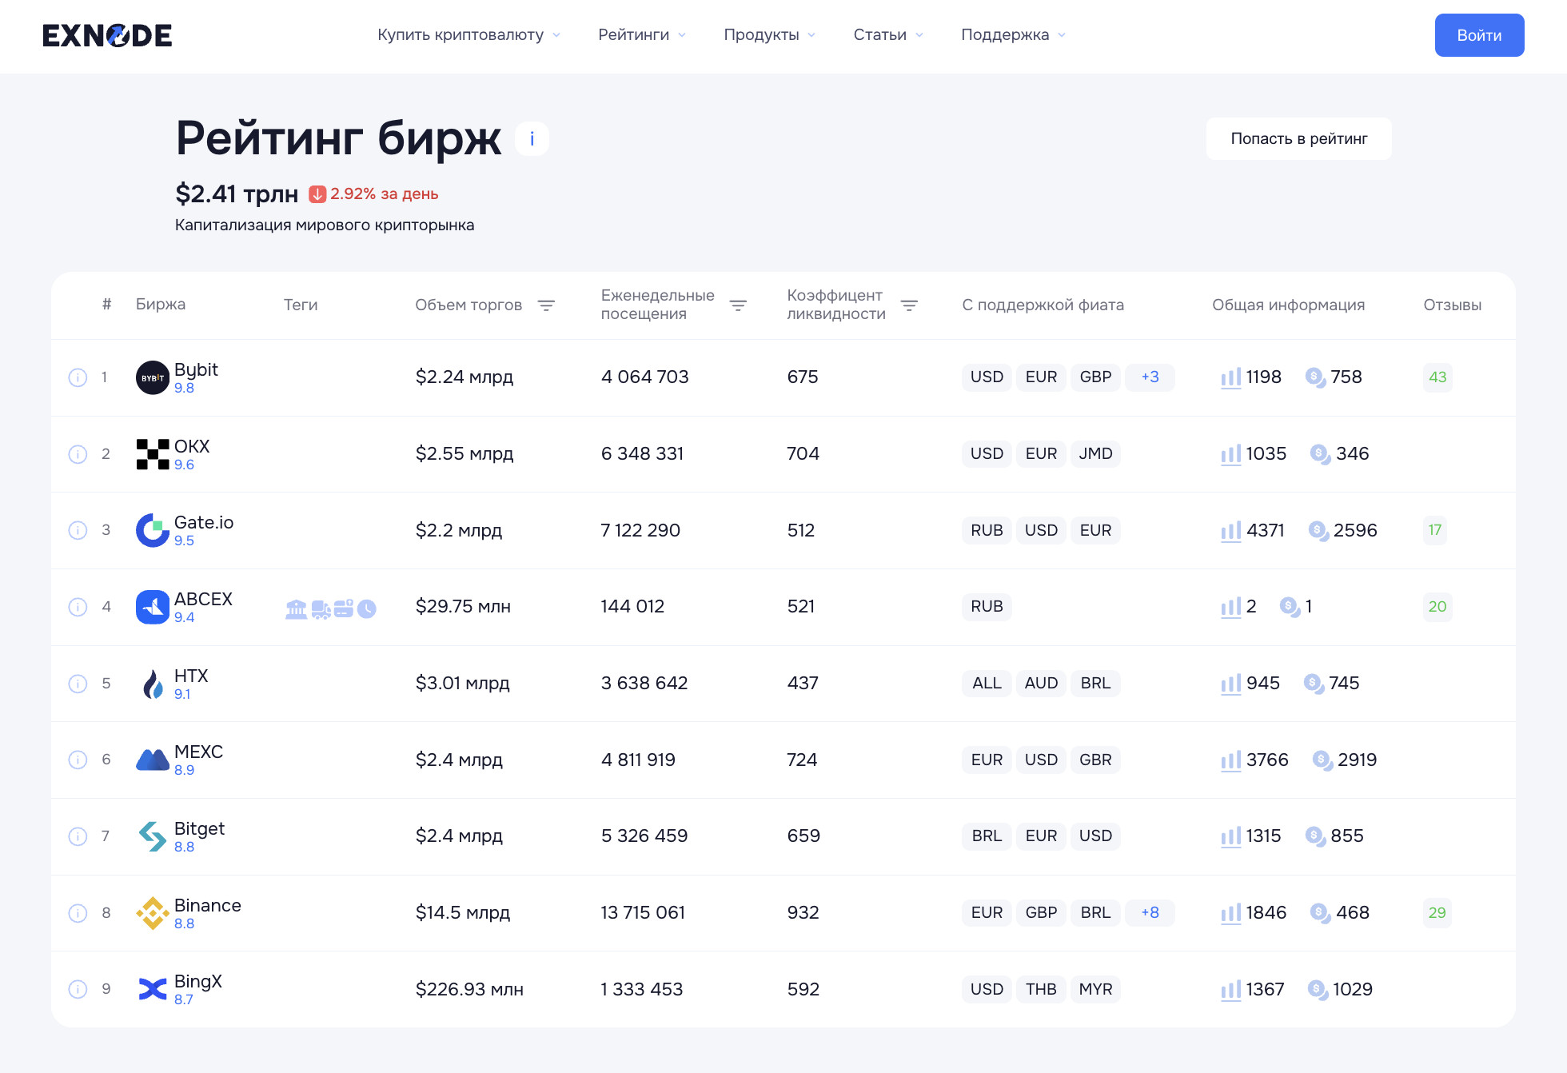Screen dimensions: 1567x1073
Task: Click the Gate.io markets bar-chart icon
Action: tap(1230, 531)
